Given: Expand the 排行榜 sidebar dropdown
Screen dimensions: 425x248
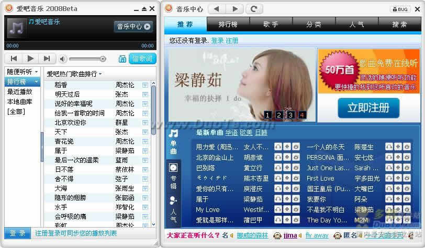Looking at the screenshot, I should (36, 81).
